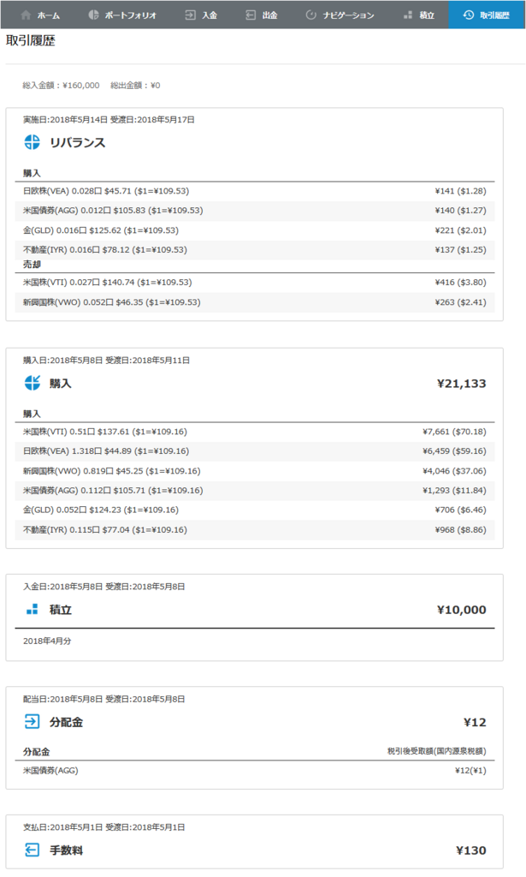Click the リバランス circular icon
526x877 pixels.
(33, 142)
